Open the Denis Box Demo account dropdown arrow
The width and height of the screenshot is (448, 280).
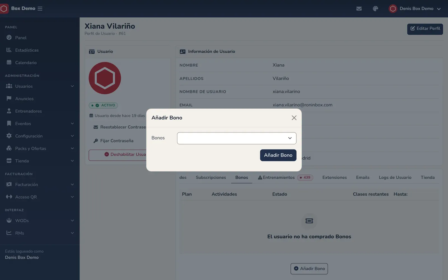click(x=439, y=9)
